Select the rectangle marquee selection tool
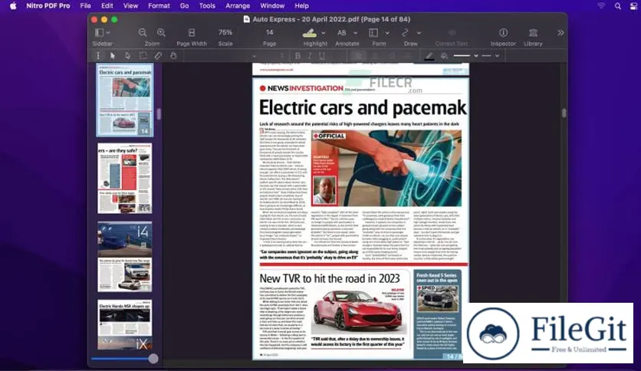641x371 pixels. (x=143, y=55)
